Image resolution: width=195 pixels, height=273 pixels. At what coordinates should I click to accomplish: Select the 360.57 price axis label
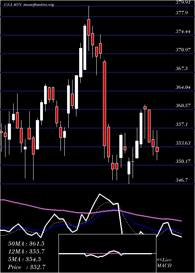point(183,106)
